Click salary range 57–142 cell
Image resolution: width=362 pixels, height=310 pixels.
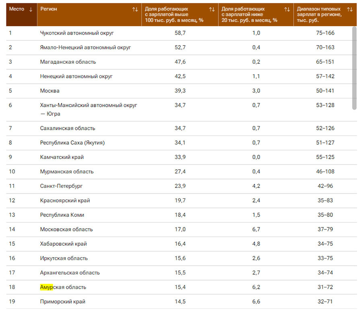click(325, 76)
